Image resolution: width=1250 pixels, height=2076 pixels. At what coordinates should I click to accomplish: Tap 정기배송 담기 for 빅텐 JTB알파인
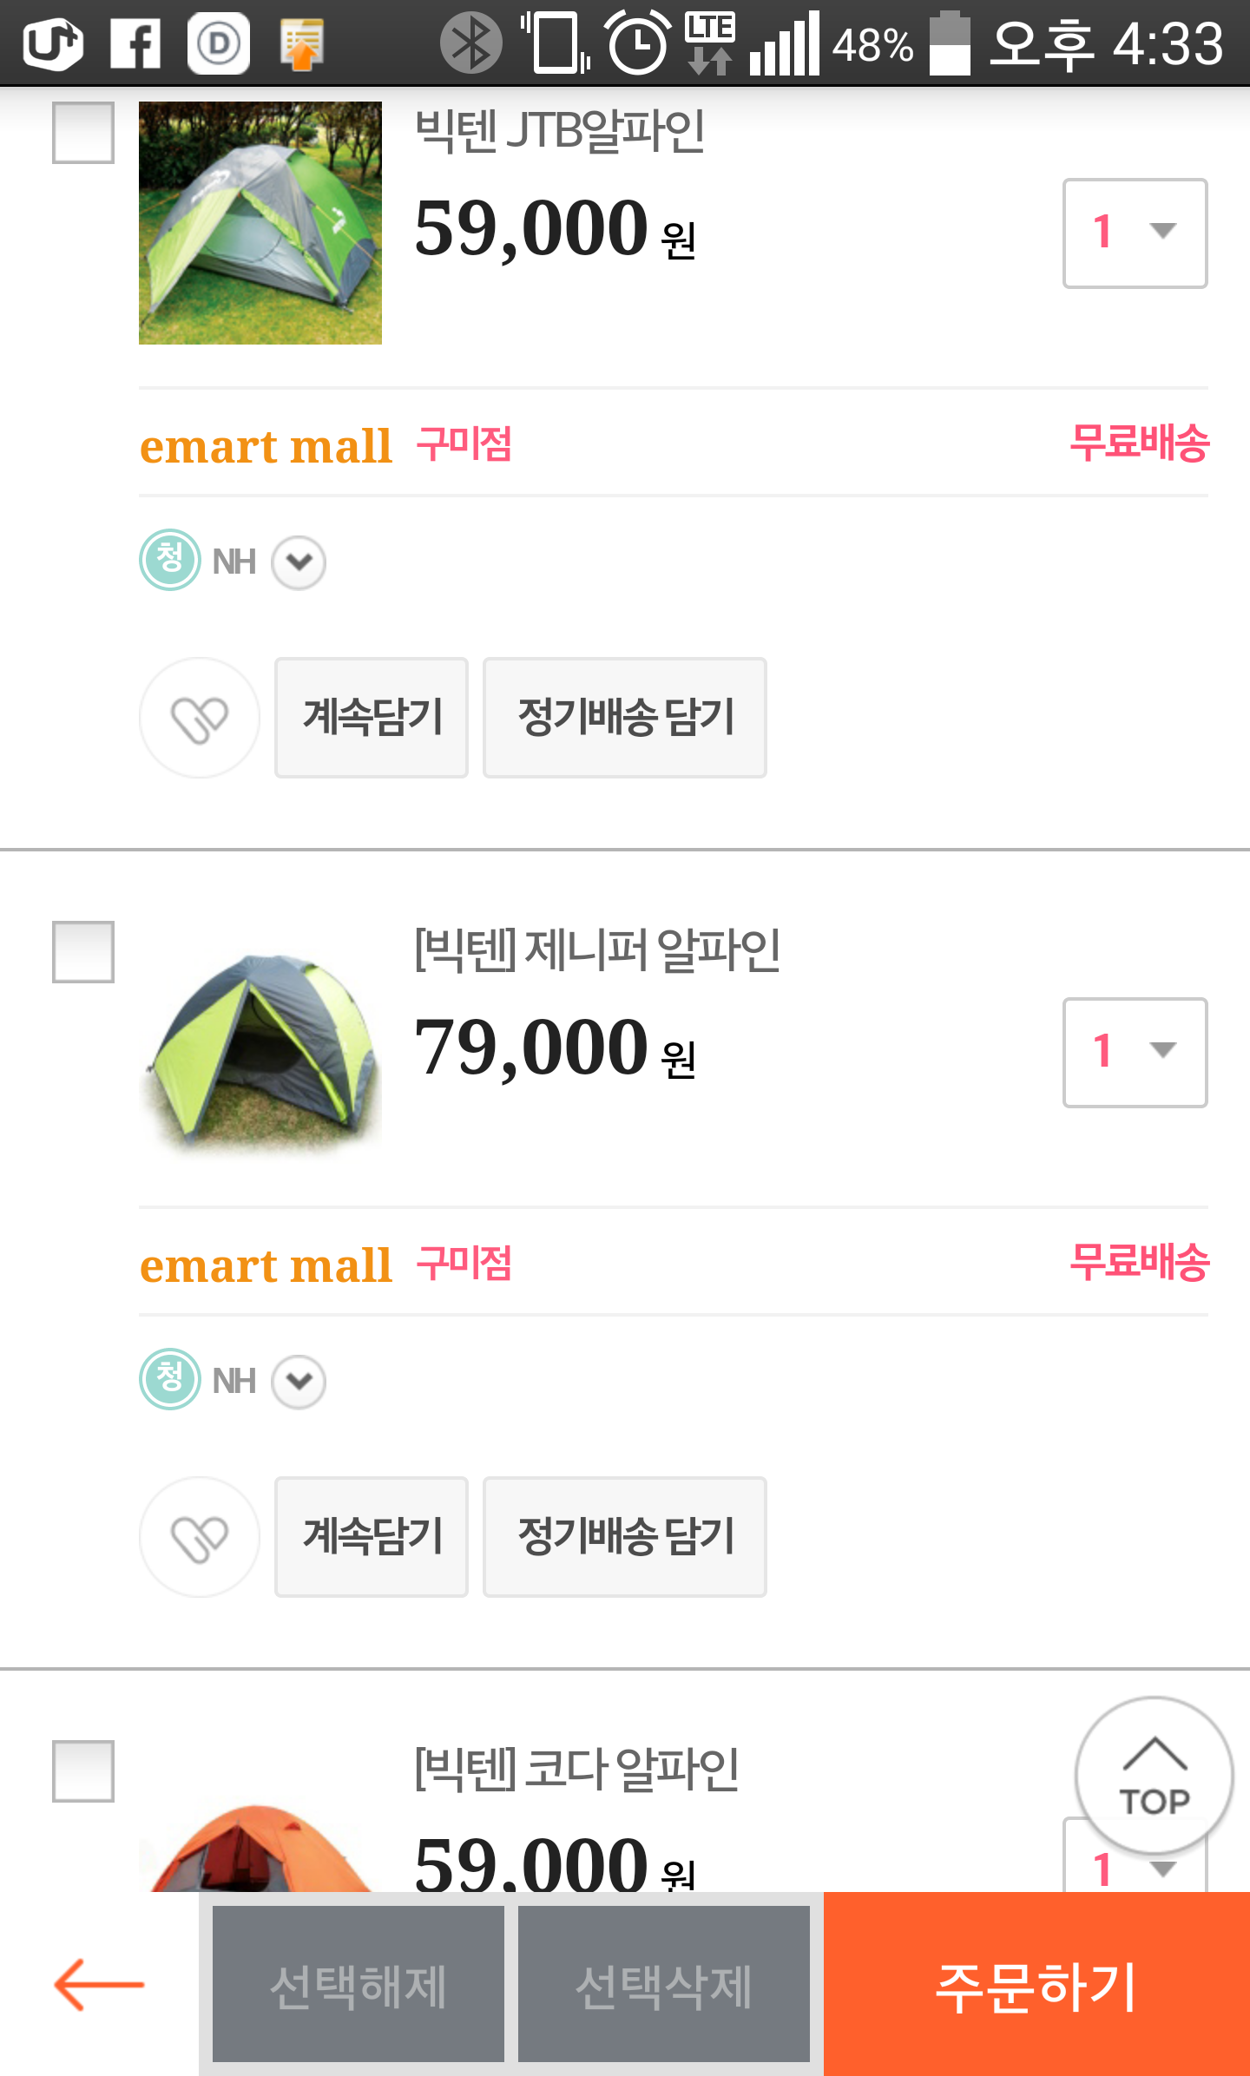(x=625, y=718)
